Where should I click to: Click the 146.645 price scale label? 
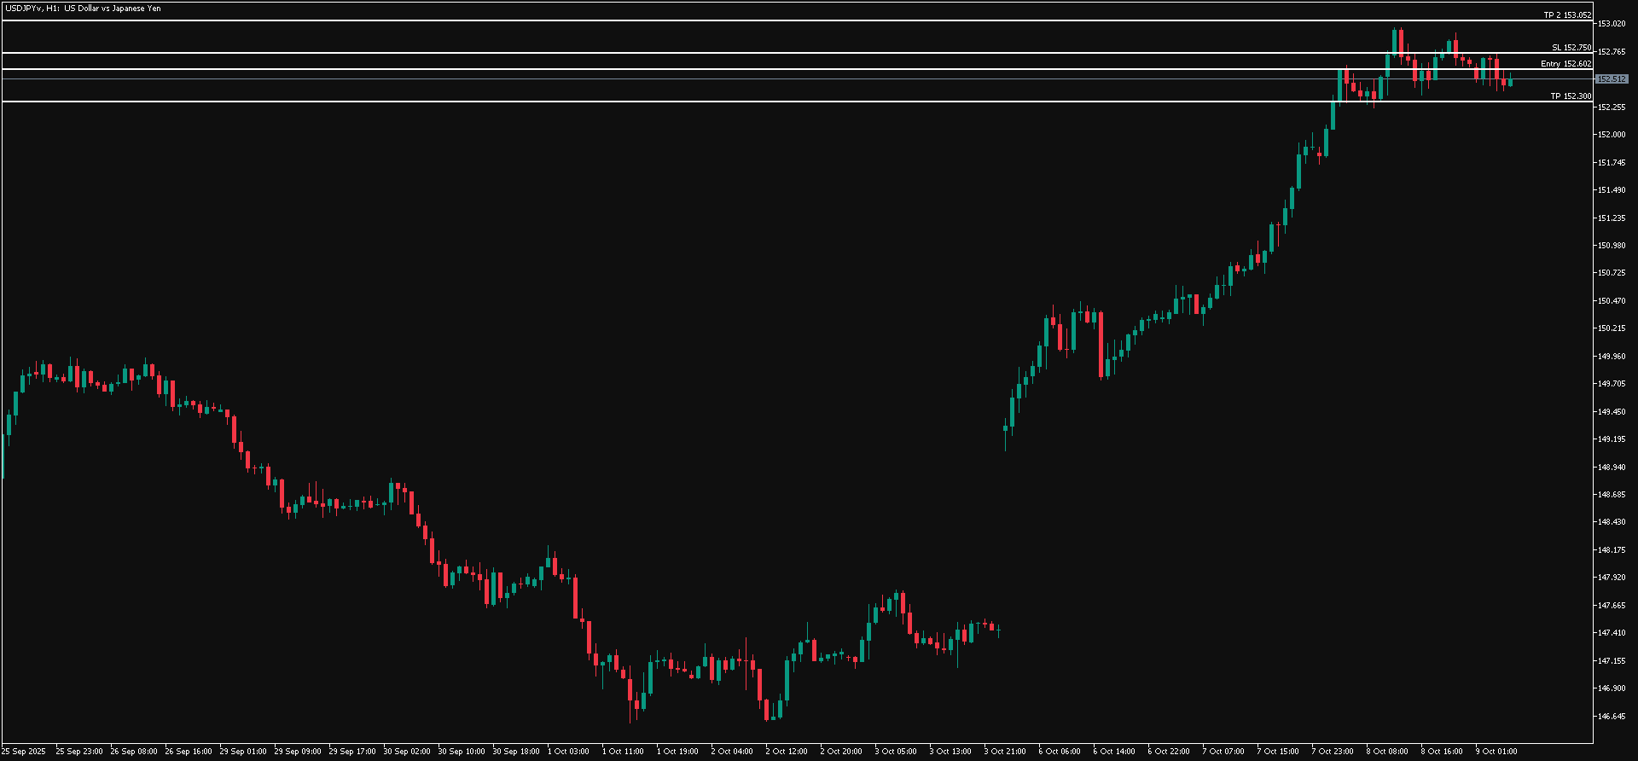(x=1612, y=717)
